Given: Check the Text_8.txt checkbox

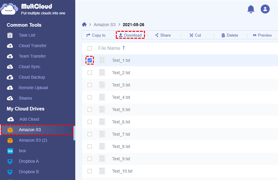Looking at the screenshot, I should (90, 146).
